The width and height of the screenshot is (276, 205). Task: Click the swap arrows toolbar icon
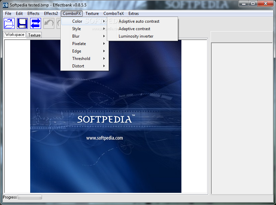(36, 23)
